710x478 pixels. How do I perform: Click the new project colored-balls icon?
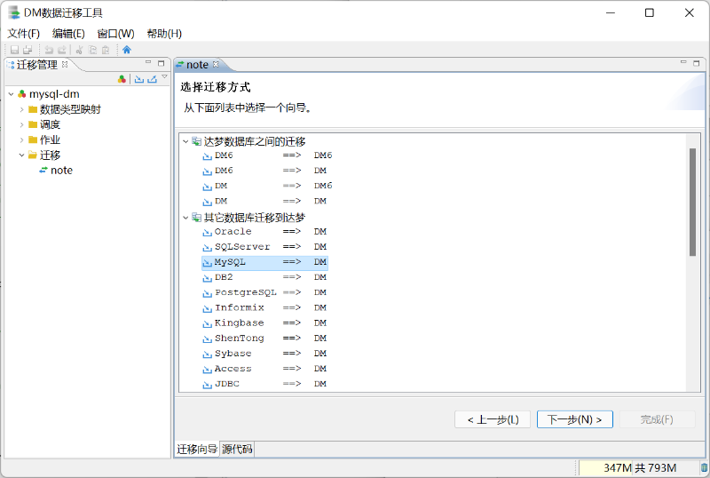[122, 79]
